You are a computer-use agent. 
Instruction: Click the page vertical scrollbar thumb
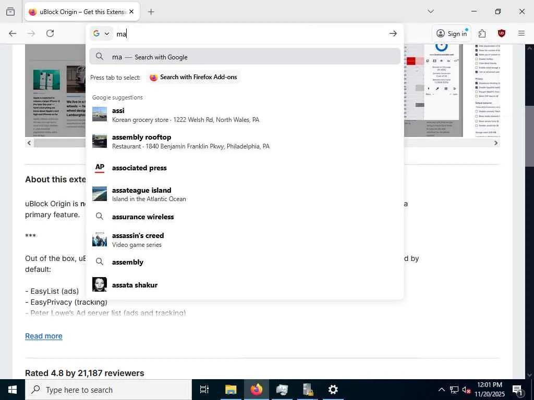(x=530, y=136)
